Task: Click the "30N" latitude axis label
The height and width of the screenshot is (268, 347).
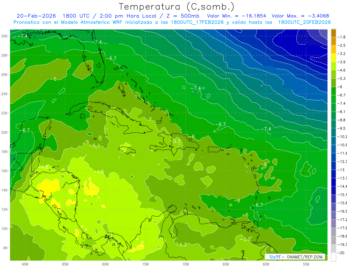Action: coord(4,36)
